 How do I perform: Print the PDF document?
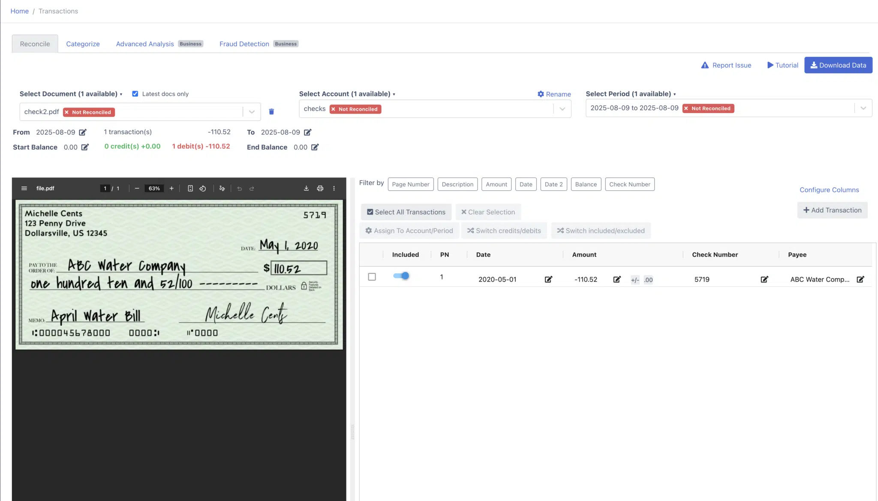click(320, 189)
